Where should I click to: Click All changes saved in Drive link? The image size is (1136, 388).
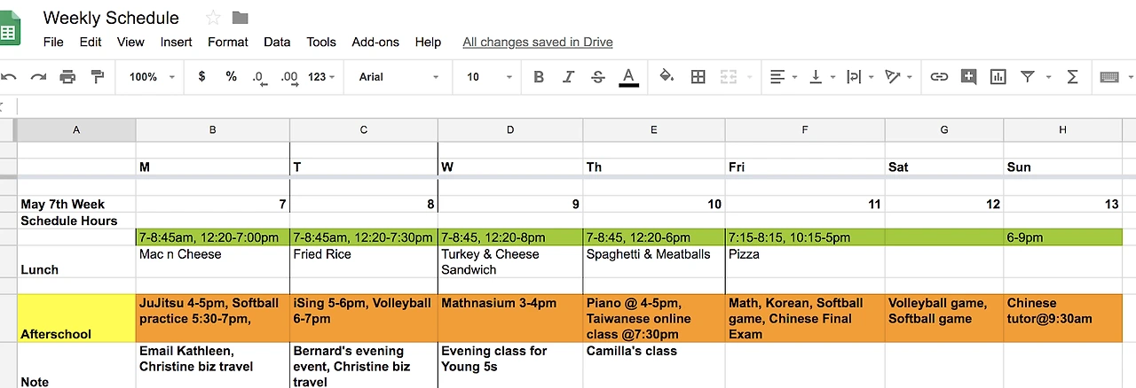pos(538,42)
